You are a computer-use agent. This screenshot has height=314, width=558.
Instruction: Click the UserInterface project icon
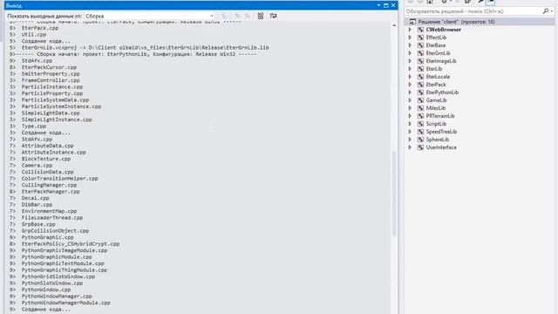(420, 147)
